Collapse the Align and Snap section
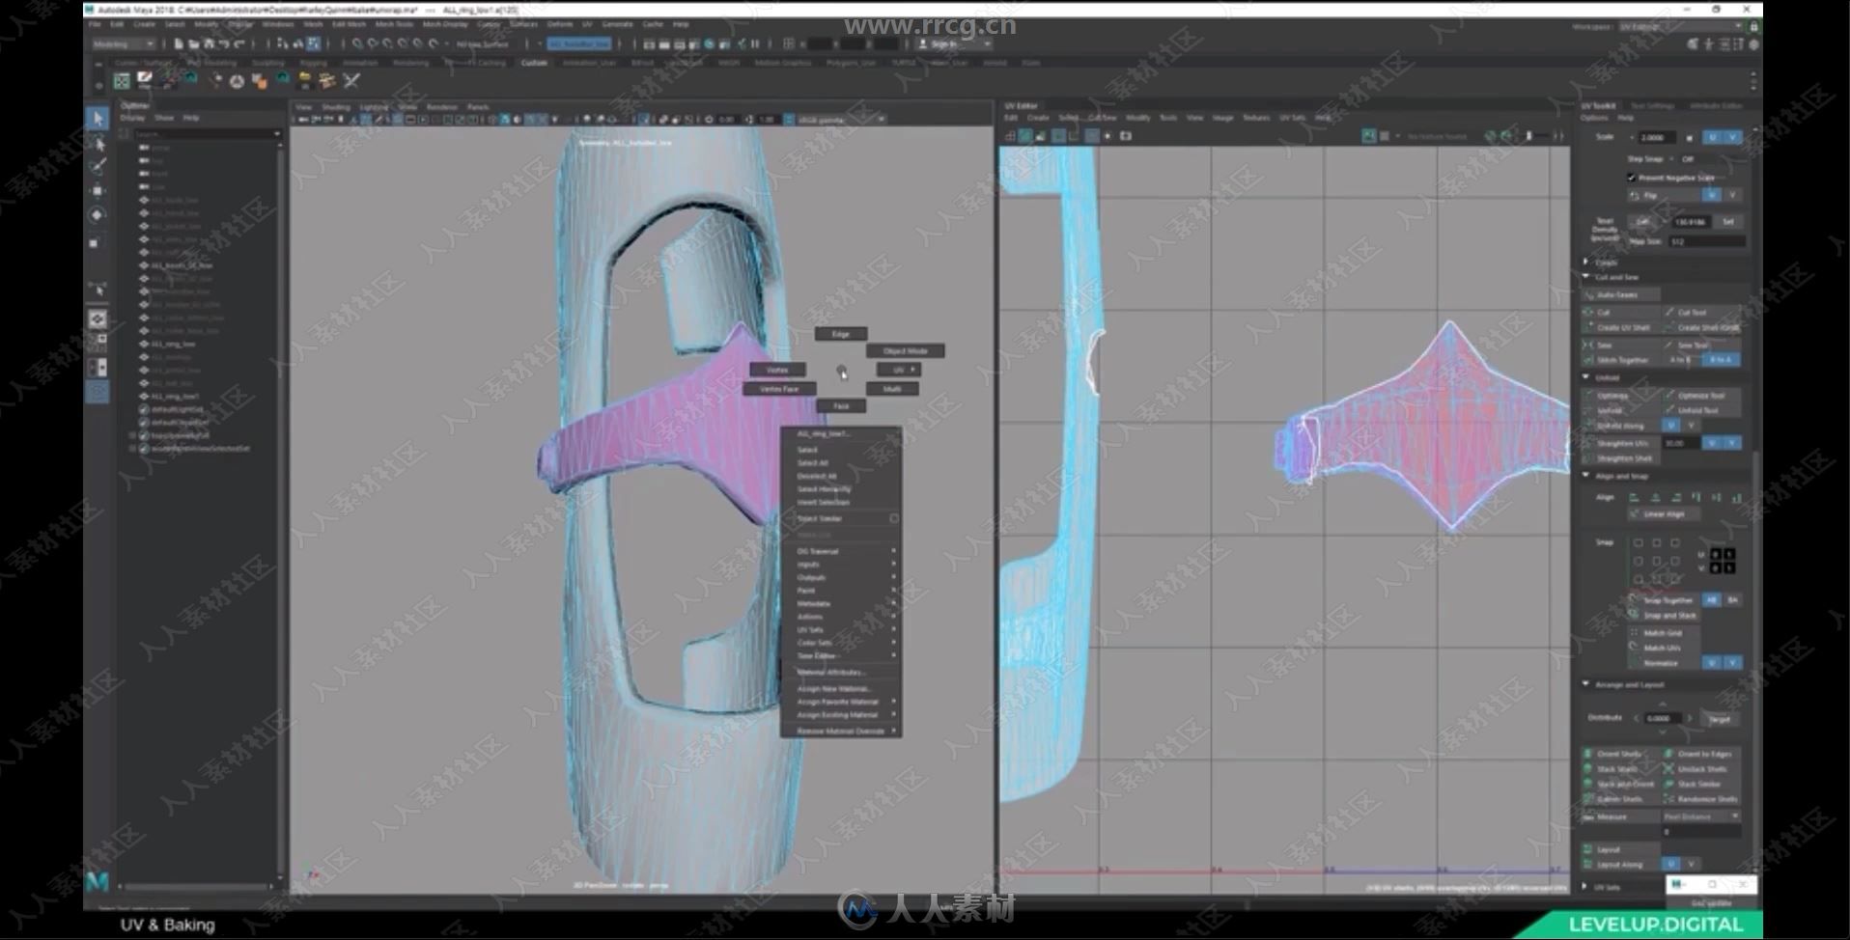Image resolution: width=1850 pixels, height=940 pixels. coord(1586,476)
